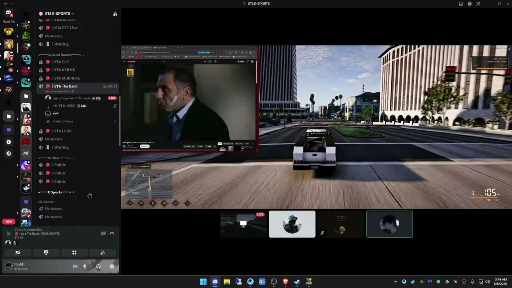
Task: Open headphone output options dropdown
Action: [x=104, y=266]
